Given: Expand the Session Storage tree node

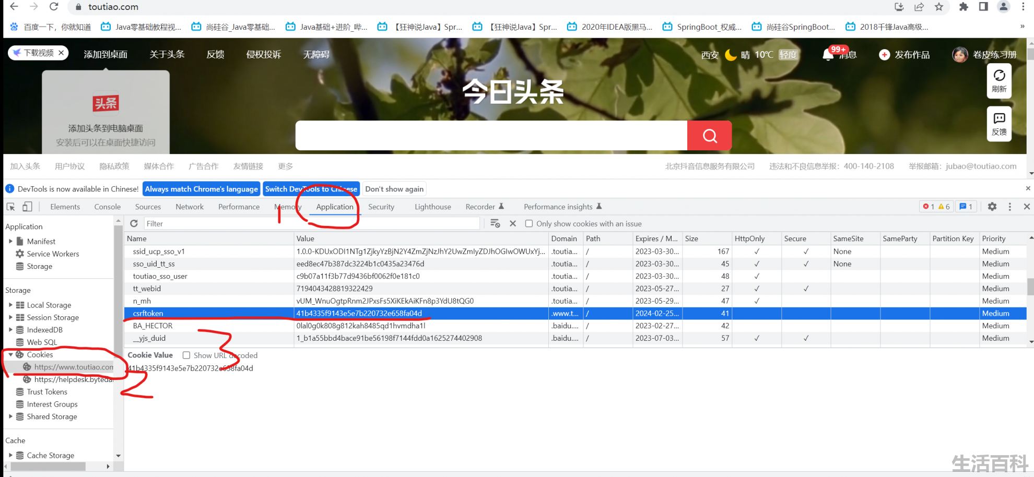Looking at the screenshot, I should click(10, 317).
